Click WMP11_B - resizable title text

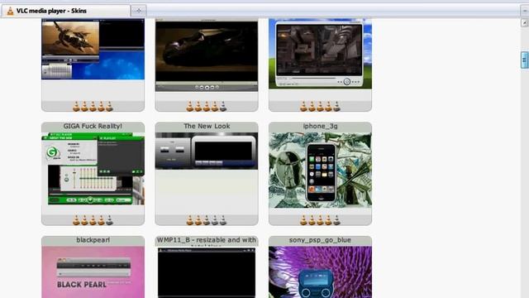pyautogui.click(x=207, y=240)
